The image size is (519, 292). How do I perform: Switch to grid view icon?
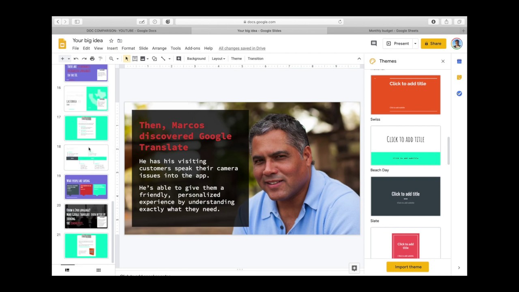98,270
